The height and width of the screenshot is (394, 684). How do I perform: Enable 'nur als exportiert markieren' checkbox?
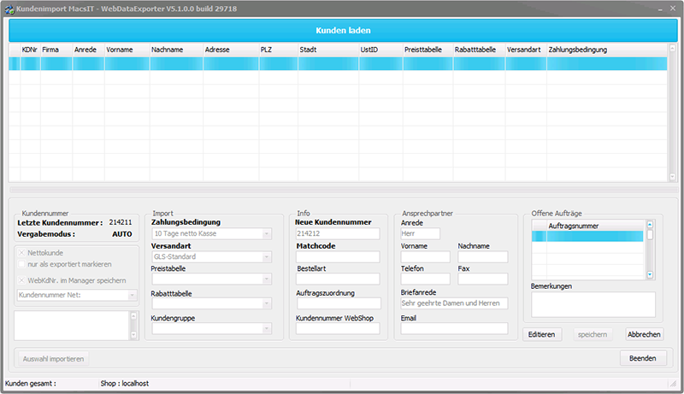tap(22, 263)
